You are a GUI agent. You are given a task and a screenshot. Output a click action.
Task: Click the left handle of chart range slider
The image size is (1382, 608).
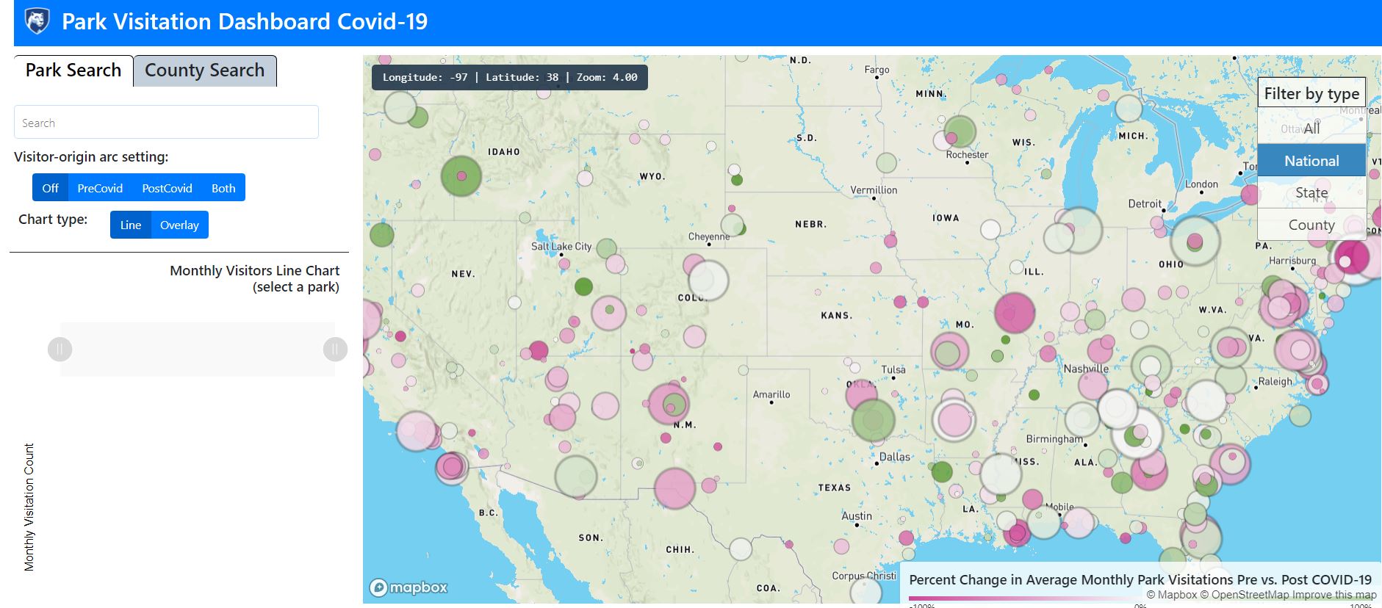point(60,349)
